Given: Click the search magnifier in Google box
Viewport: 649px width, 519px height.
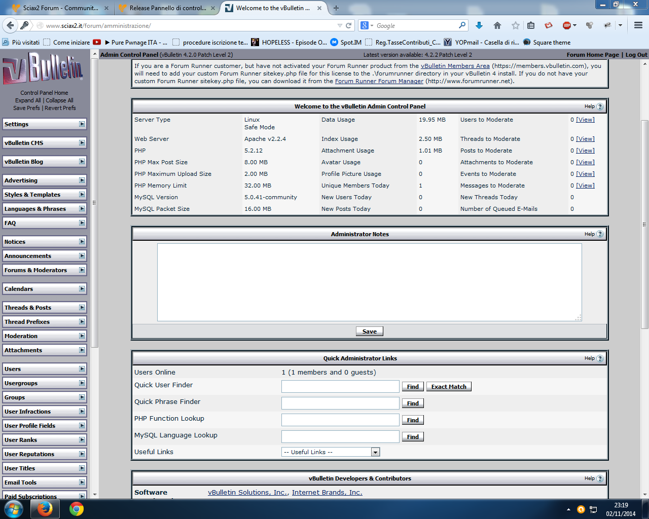Looking at the screenshot, I should click(x=462, y=25).
